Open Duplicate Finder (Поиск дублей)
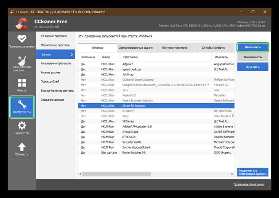 (55, 82)
